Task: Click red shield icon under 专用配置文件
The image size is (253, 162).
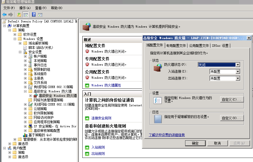Action: click(87, 64)
